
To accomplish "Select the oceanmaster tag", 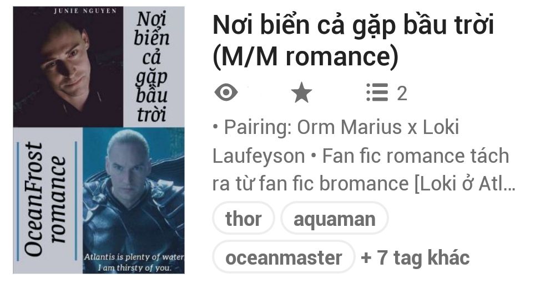I will pyautogui.click(x=284, y=257).
